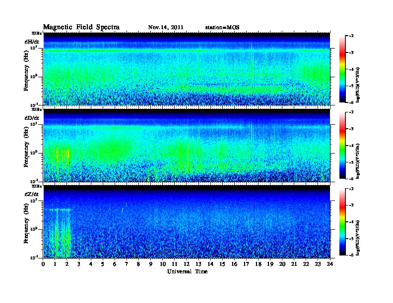Click the log PSD units label beside the dD/dt color scale
This screenshot has height=303, width=393.
coord(358,161)
